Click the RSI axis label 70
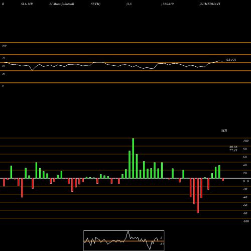251x251 pixels. coord(4,58)
